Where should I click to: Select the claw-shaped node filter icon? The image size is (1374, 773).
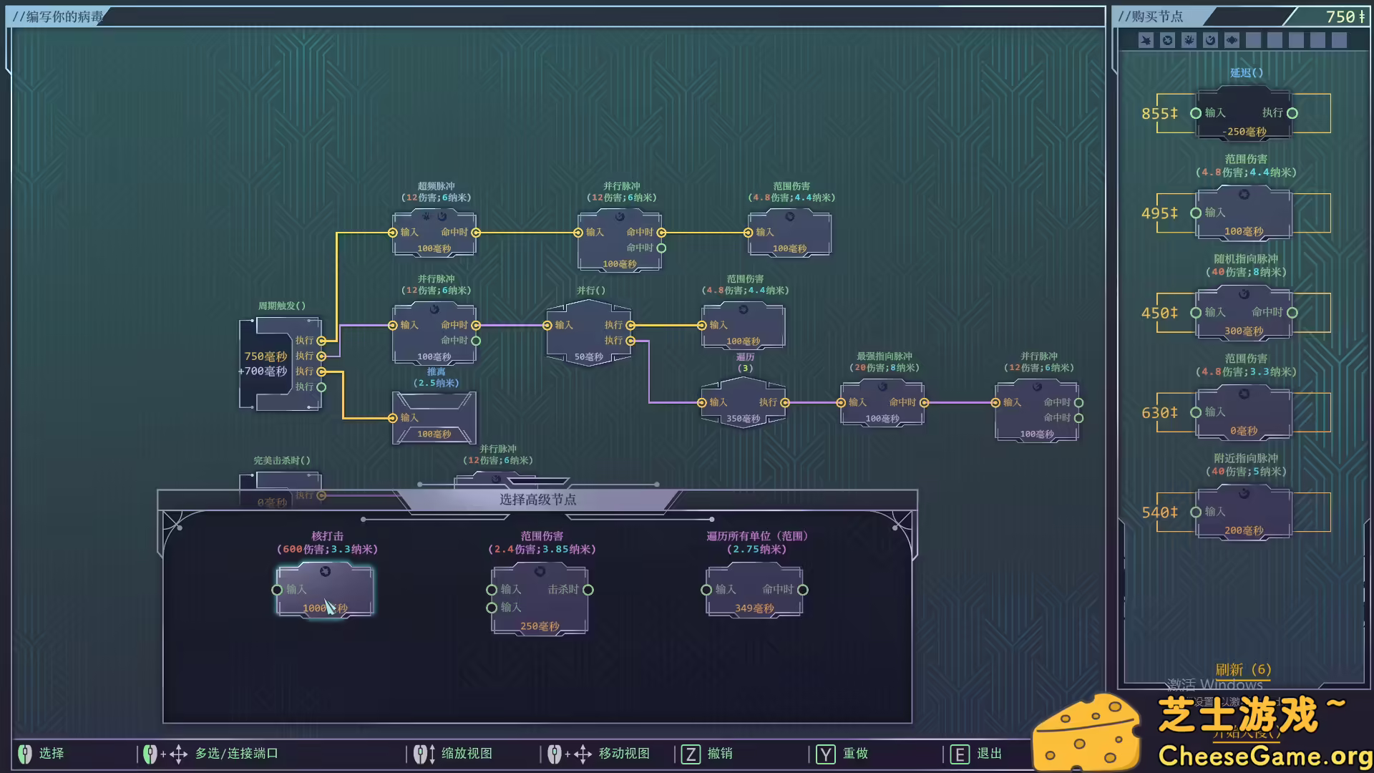tap(1146, 40)
